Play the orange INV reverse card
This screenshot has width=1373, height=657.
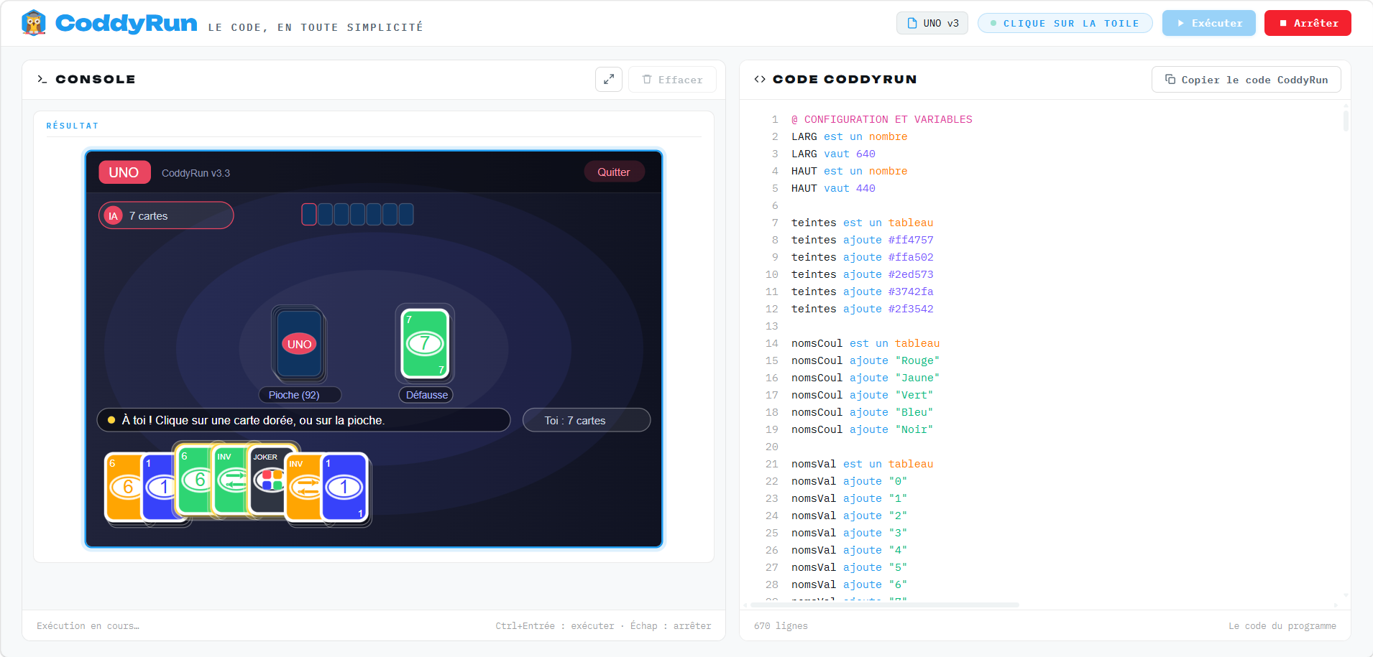(303, 487)
